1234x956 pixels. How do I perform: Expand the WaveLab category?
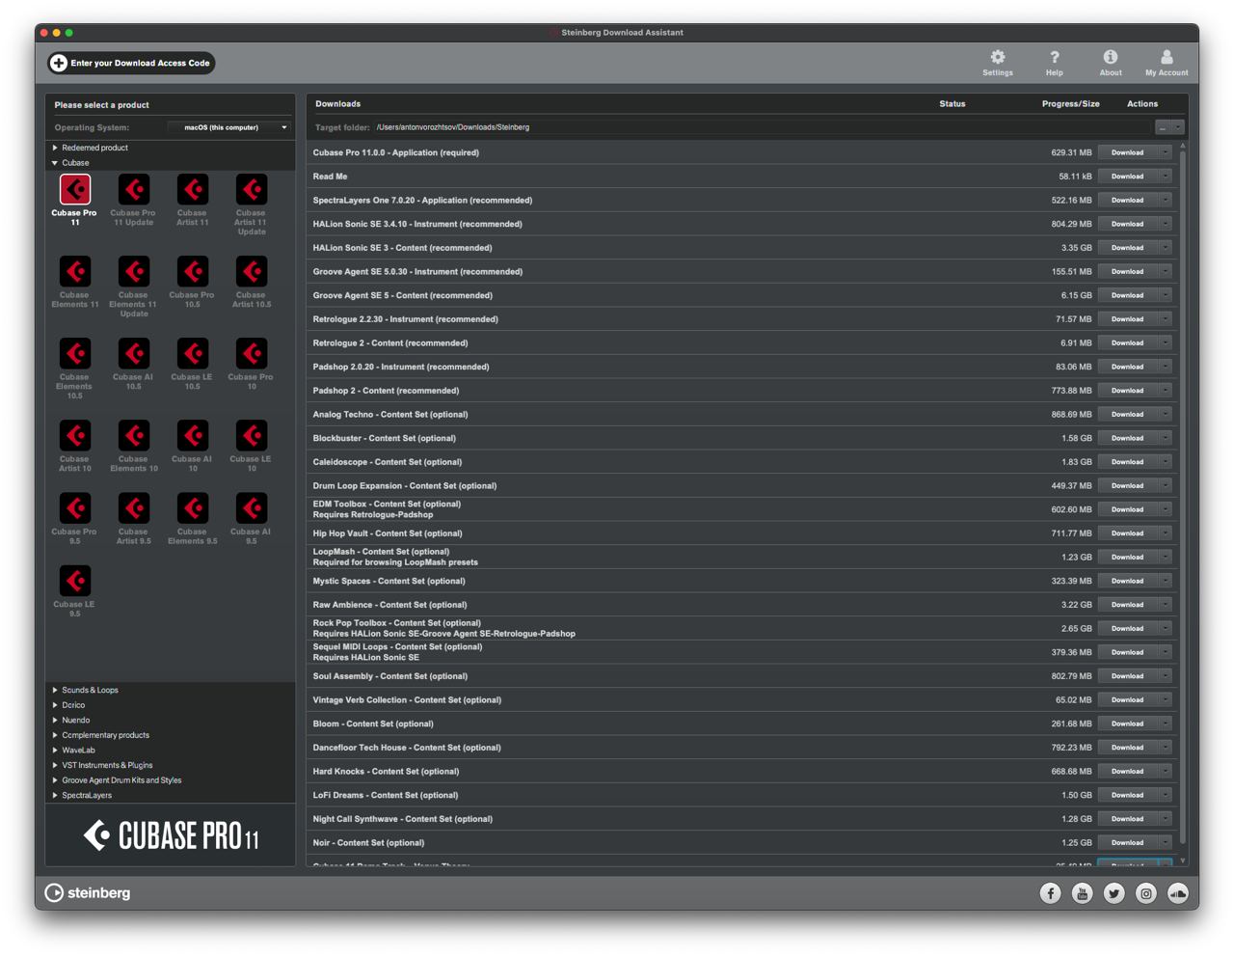click(x=55, y=751)
